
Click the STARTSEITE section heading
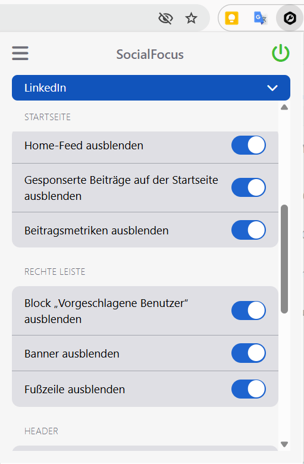pyautogui.click(x=48, y=117)
